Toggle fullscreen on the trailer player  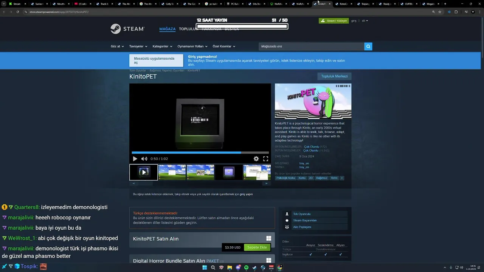coord(265,159)
